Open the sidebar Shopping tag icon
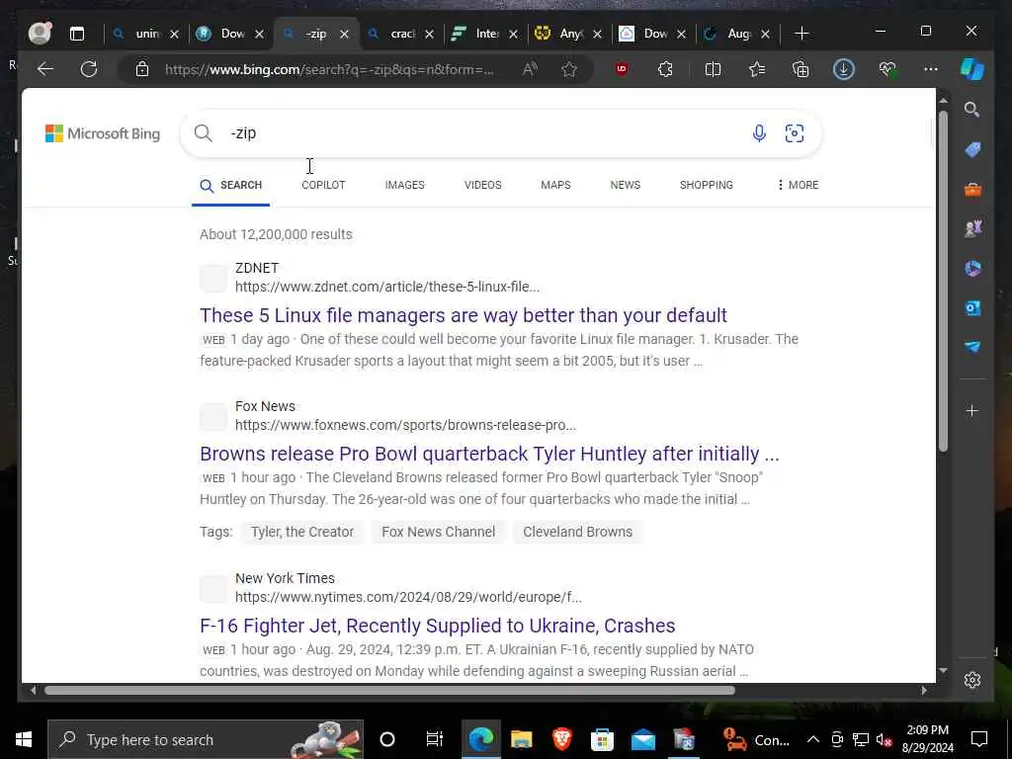1012x759 pixels. coord(972,150)
